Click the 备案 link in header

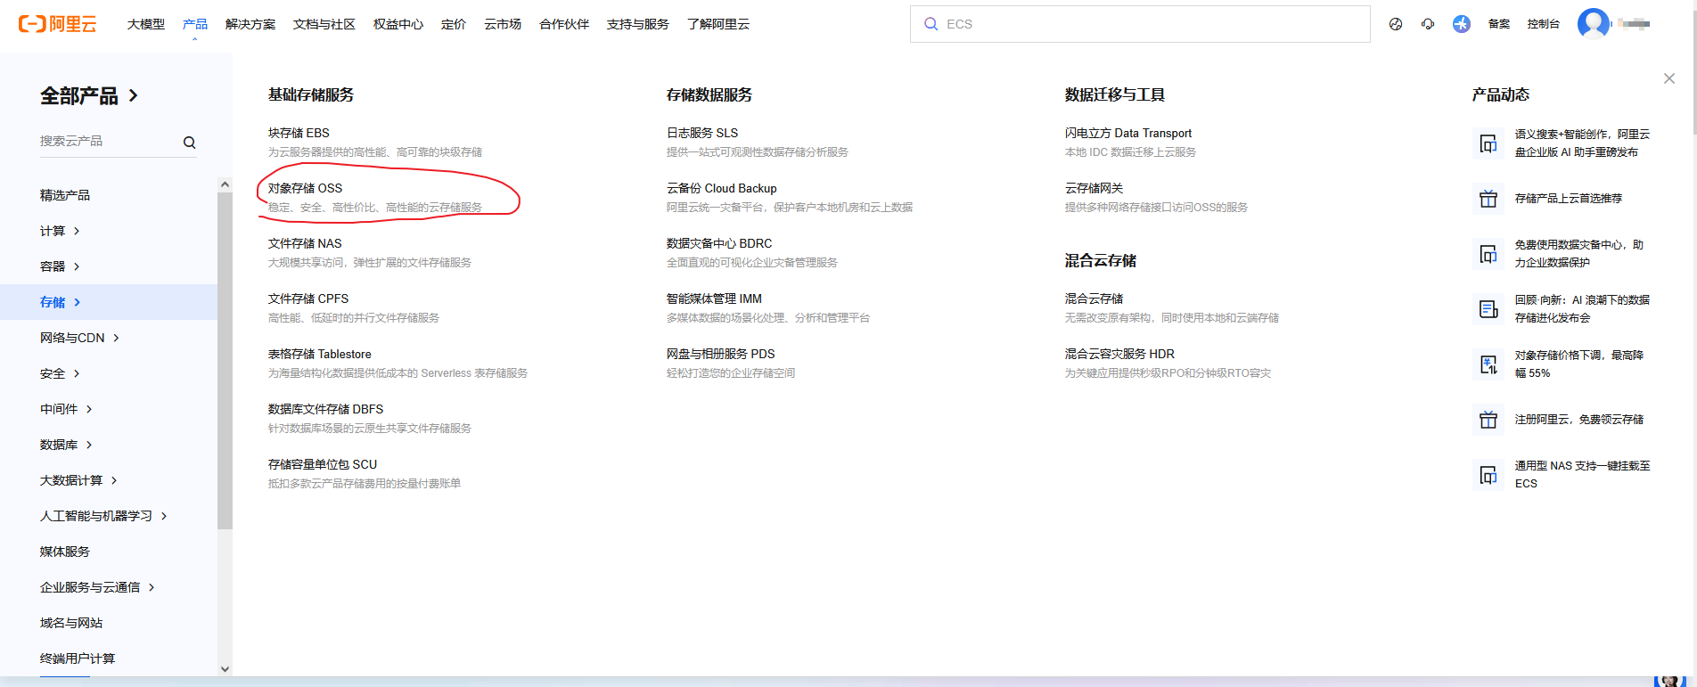(x=1499, y=24)
